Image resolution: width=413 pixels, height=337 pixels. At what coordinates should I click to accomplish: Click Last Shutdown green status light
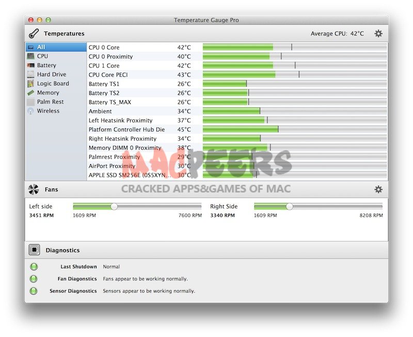pyautogui.click(x=34, y=266)
